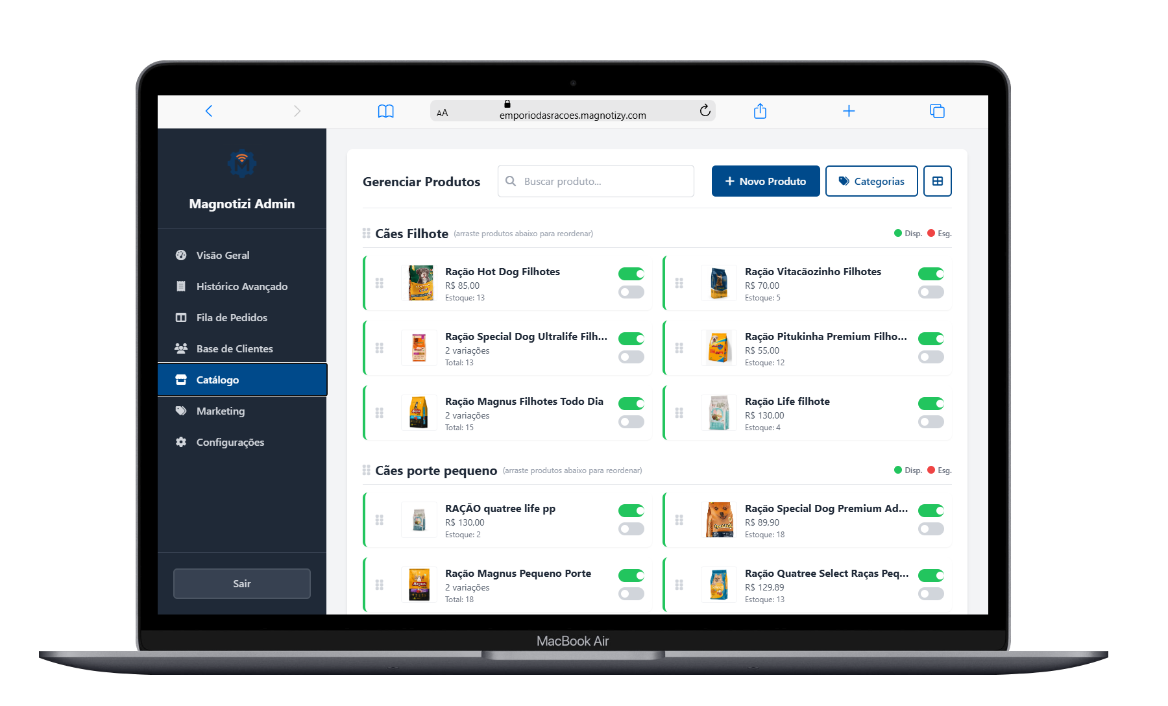Enable the sold-out switch for Ração Life filhote
Screen dimensions: 1168x706
[931, 422]
